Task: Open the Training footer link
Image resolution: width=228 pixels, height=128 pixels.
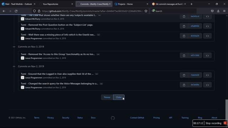Action: pos(185,118)
